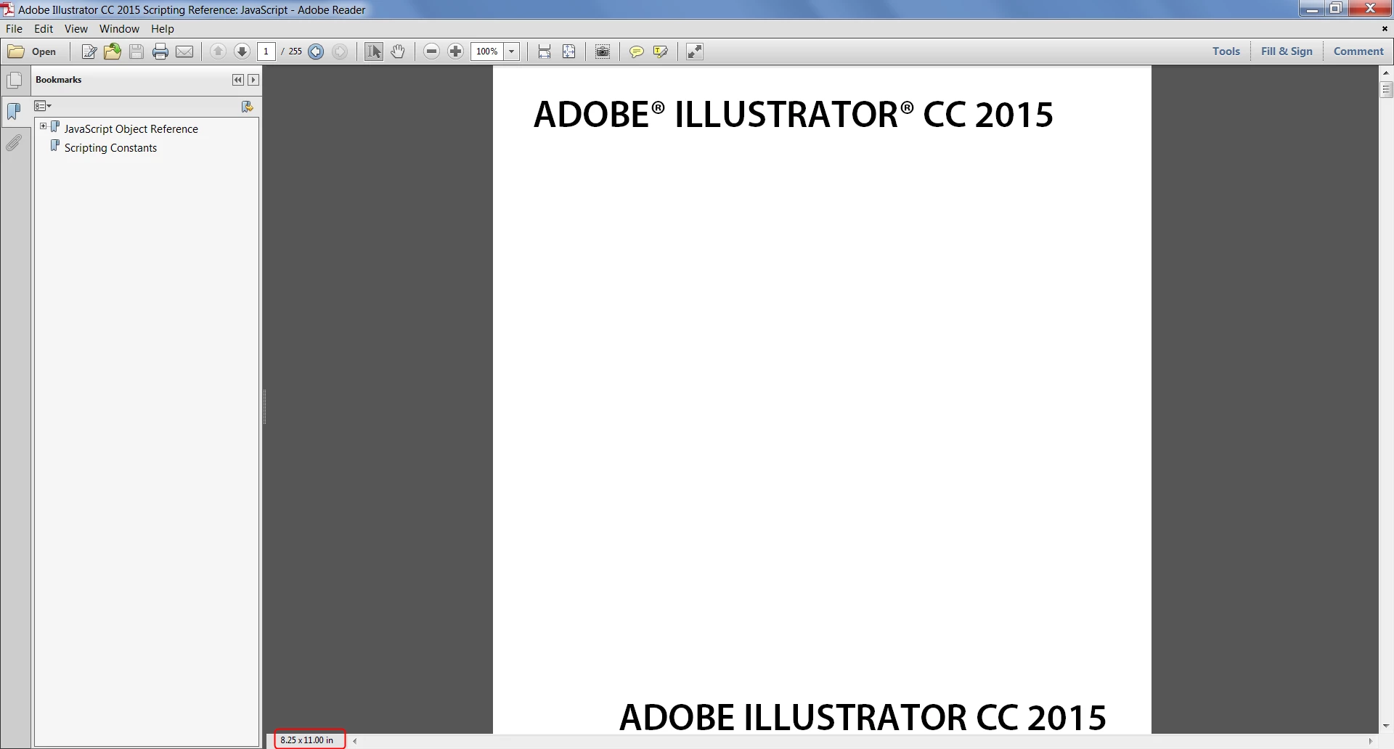
Task: Zoom out with the minus button
Action: click(x=432, y=52)
